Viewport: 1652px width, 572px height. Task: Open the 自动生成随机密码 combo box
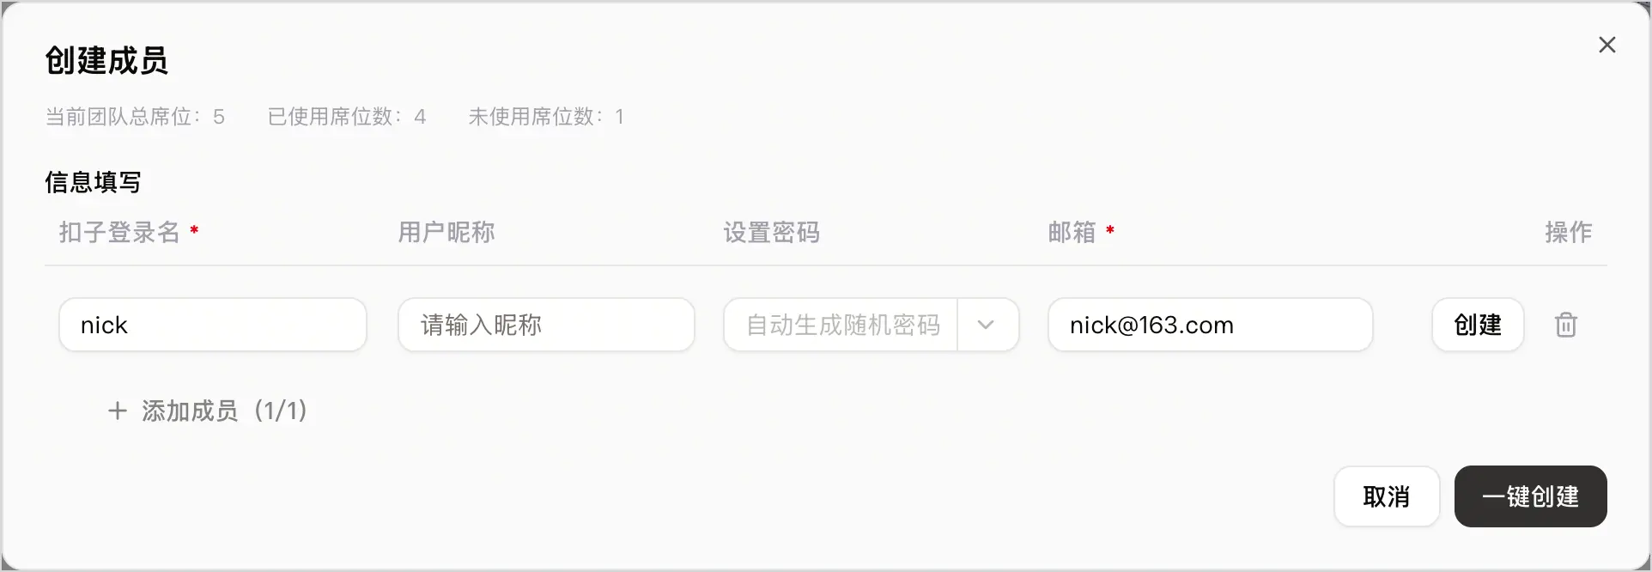[x=871, y=325]
